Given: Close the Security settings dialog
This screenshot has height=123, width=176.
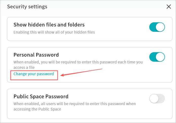Looking at the screenshot, I should coord(169,7).
